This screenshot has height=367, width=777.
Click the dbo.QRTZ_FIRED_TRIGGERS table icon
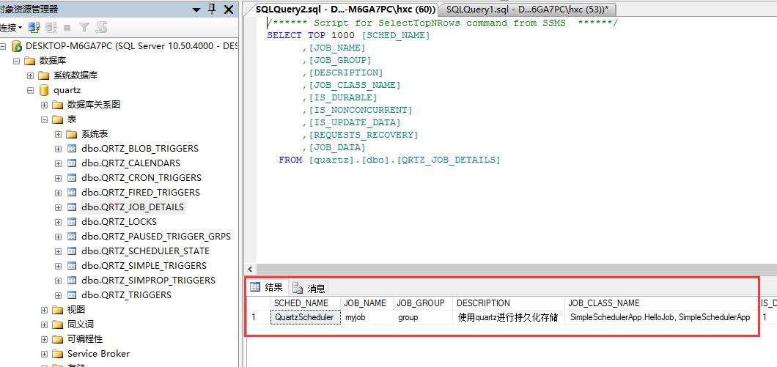72,192
